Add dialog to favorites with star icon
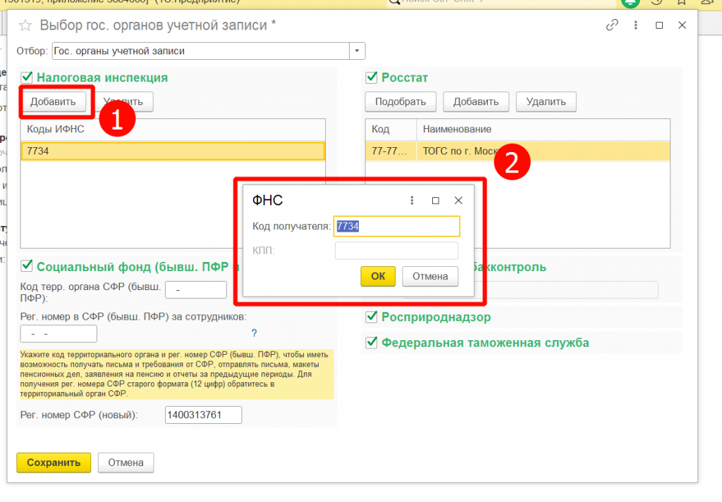The image size is (722, 502). 25,25
